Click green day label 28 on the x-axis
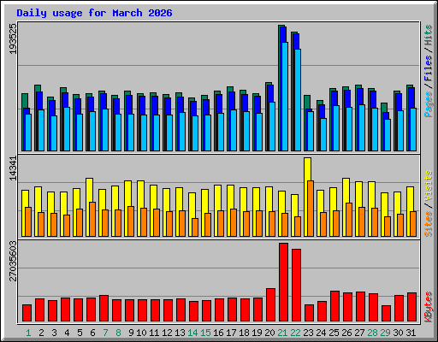The width and height of the screenshot is (438, 342). coord(372,333)
